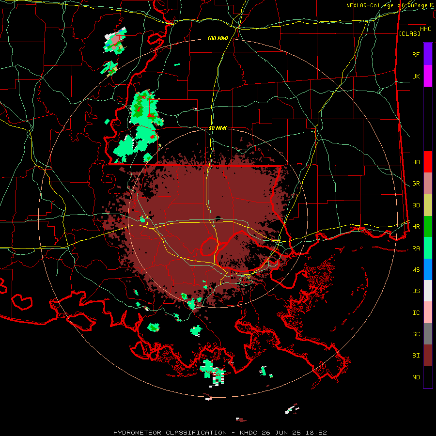436x436 pixels.
Task: Click the magenta UK legend swatch
Action: [428, 76]
